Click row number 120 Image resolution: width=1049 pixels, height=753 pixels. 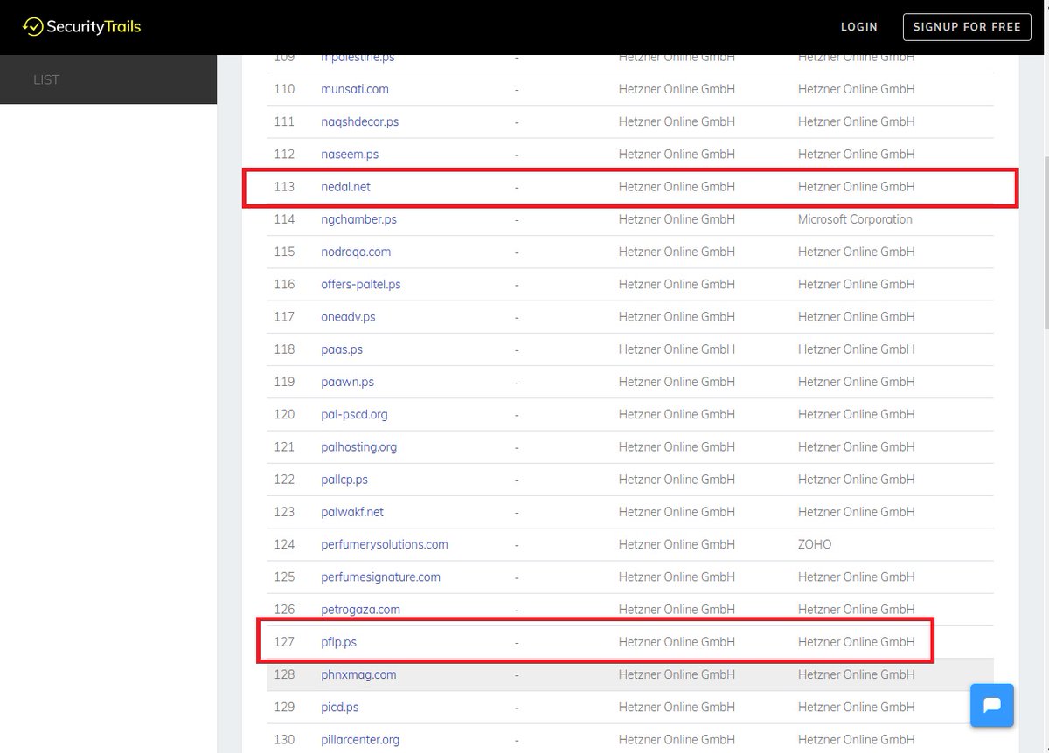point(284,414)
